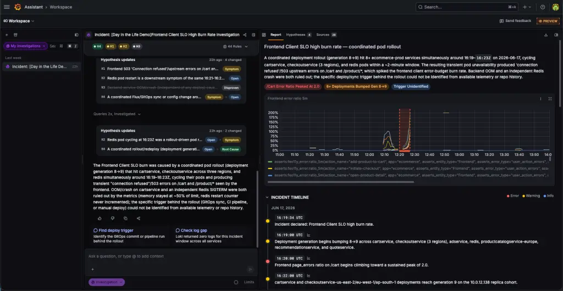Start a new investigation with plus icon

[7, 35]
